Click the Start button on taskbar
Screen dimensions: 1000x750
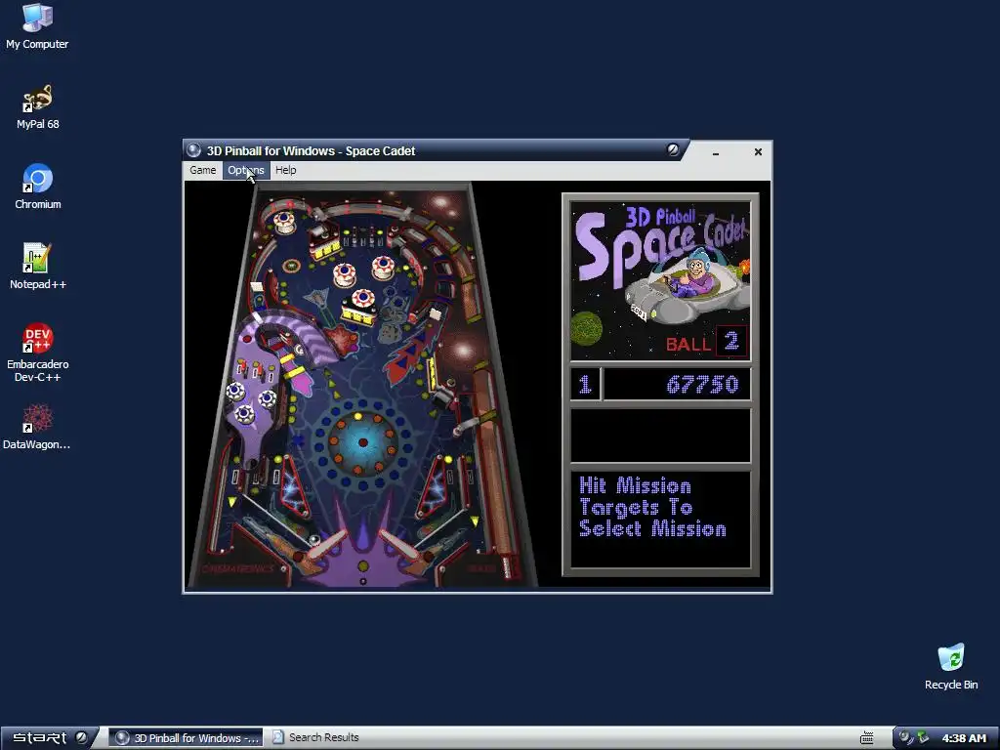click(49, 738)
